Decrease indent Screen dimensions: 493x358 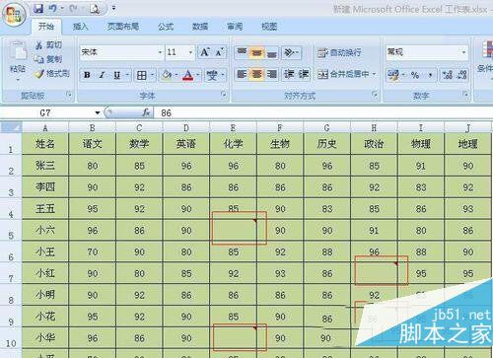289,74
